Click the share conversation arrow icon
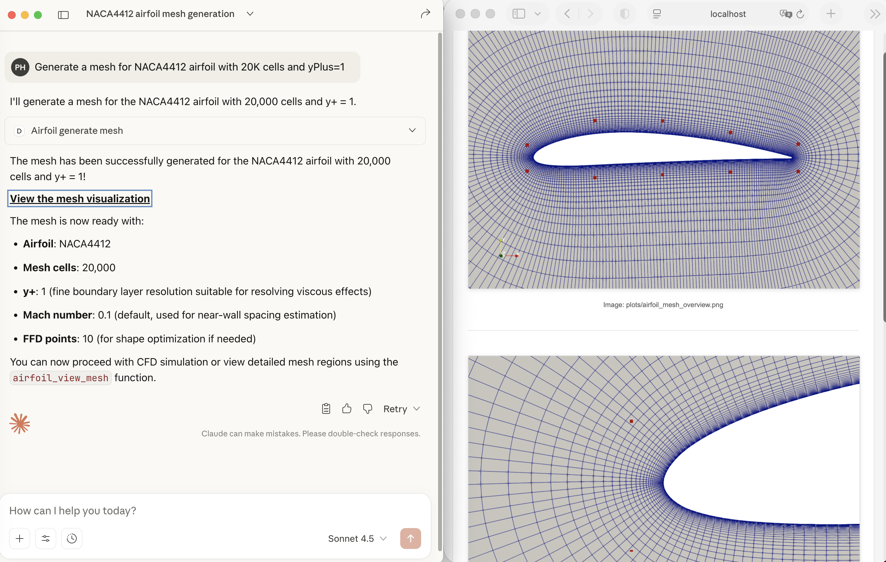 [x=425, y=14]
